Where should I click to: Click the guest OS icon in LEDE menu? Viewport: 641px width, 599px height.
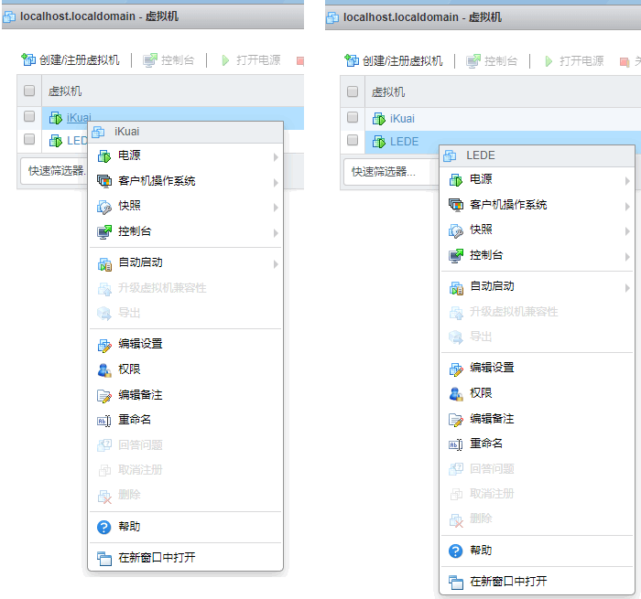[x=455, y=205]
